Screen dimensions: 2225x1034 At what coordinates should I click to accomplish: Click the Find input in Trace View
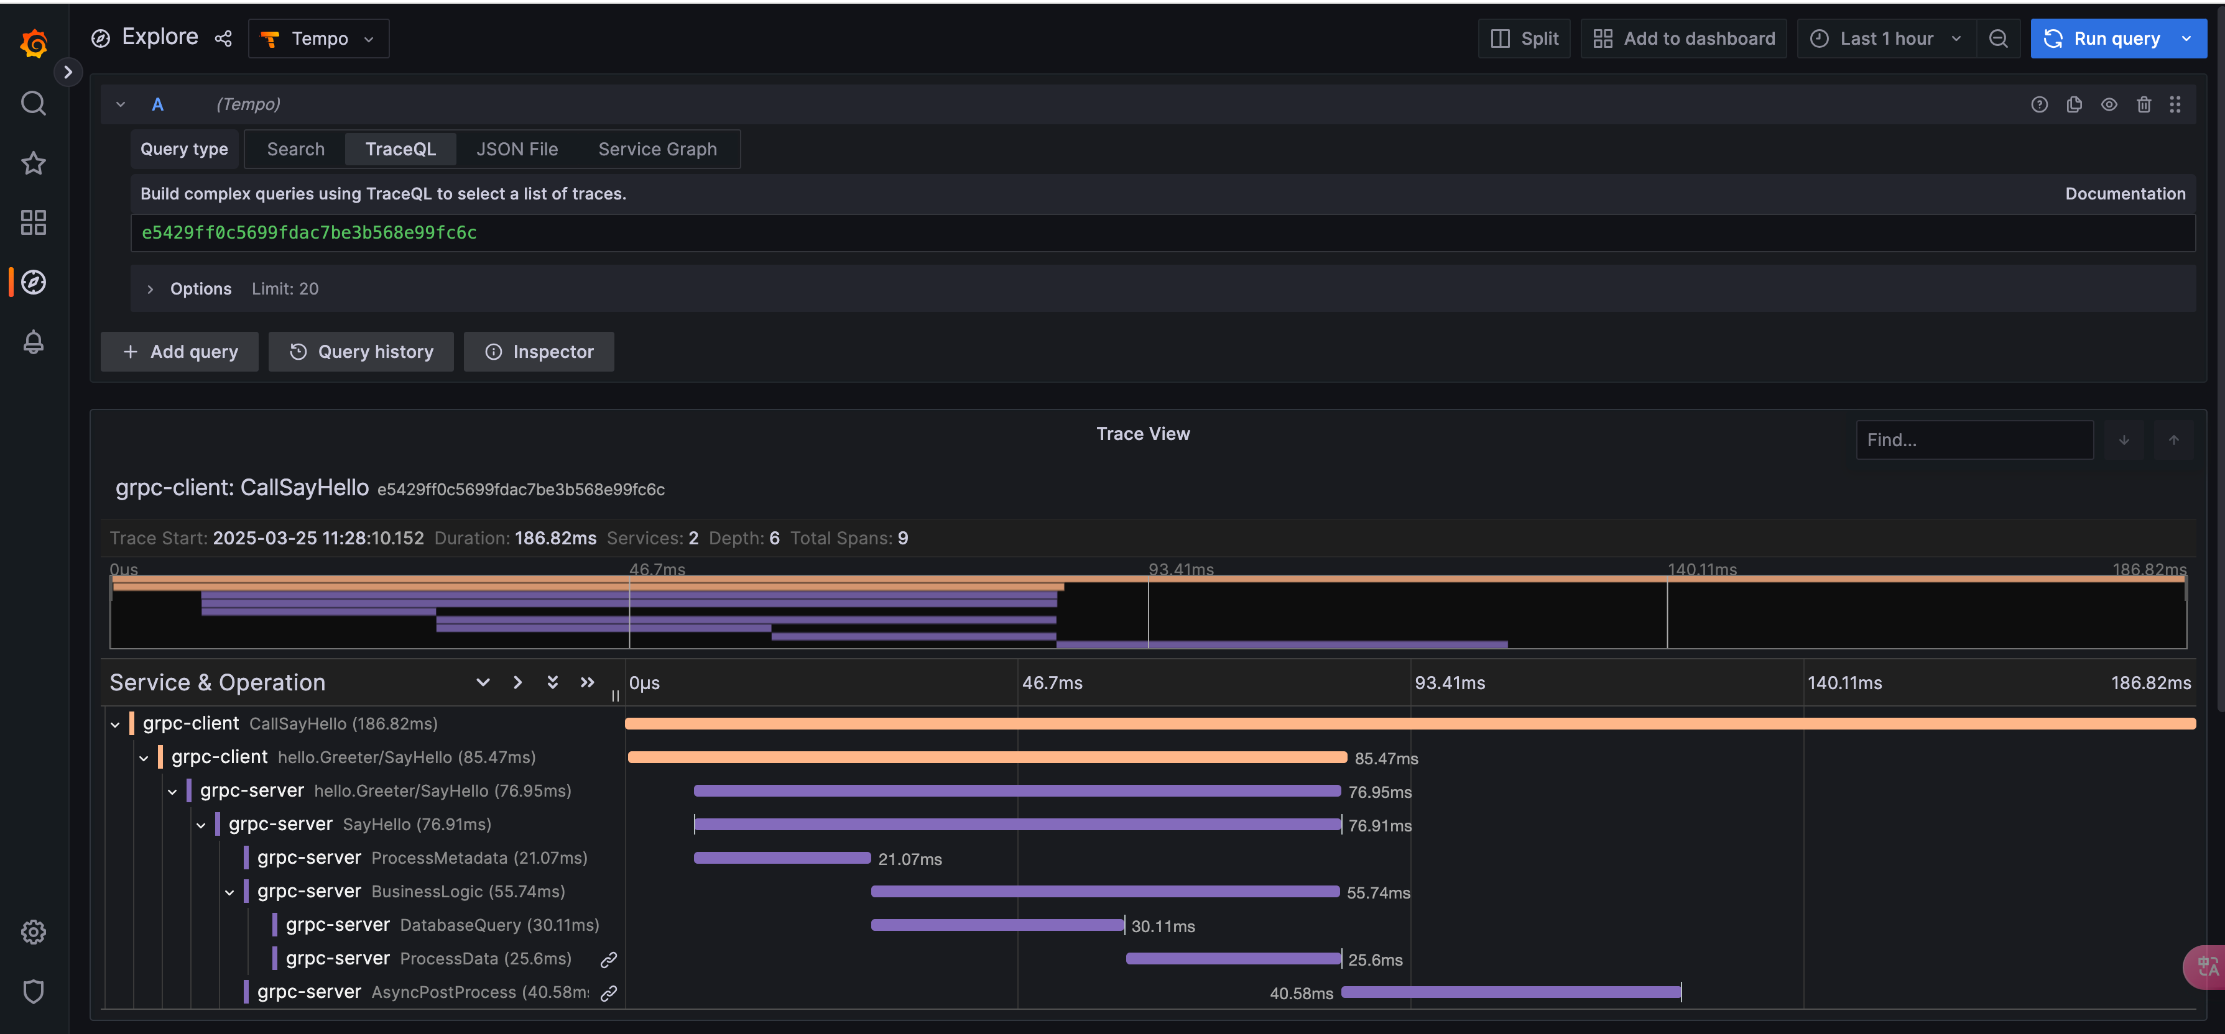click(1974, 440)
